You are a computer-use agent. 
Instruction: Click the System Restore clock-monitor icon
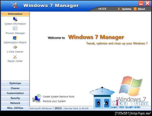(37, 98)
